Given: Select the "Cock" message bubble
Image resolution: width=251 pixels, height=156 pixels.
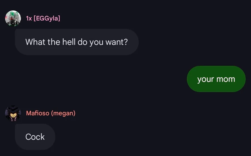Looking at the screenshot, I should (x=35, y=137).
